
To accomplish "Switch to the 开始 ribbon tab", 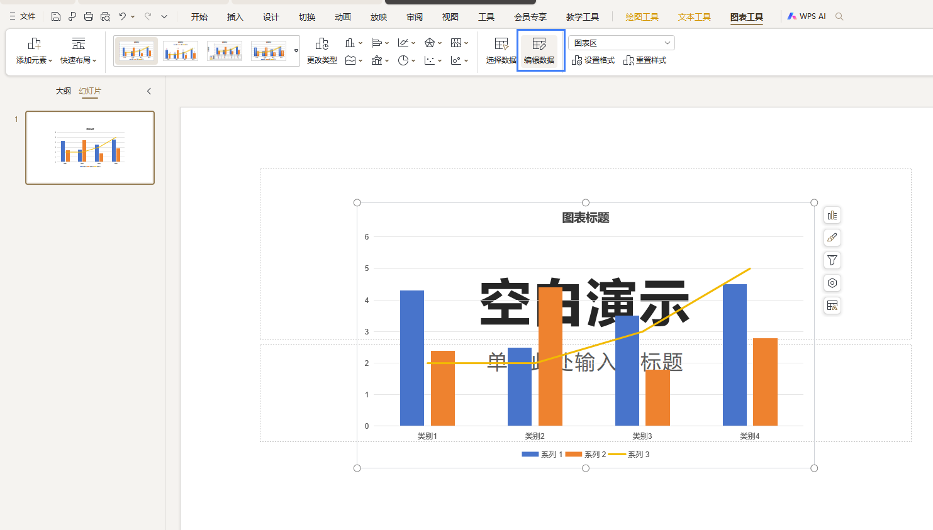I will 199,17.
